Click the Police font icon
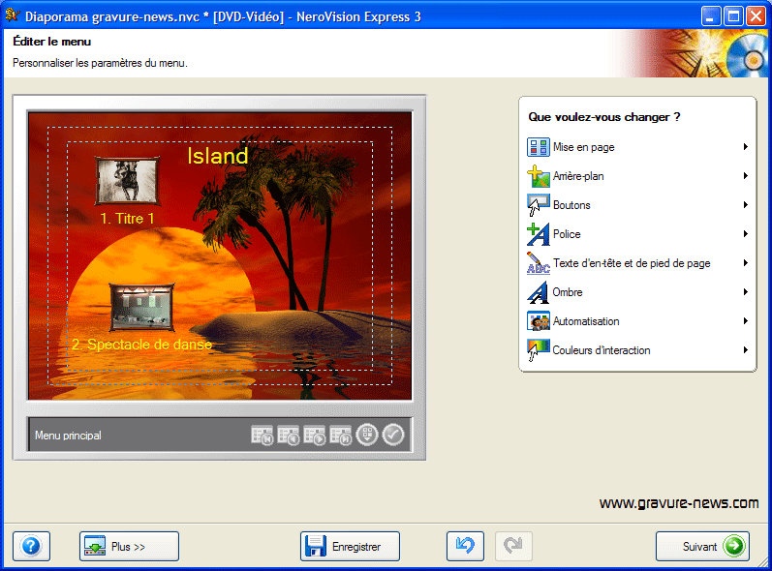 539,234
